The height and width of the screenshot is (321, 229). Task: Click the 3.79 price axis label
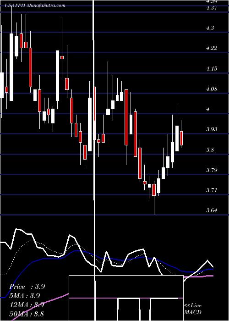pos(212,170)
